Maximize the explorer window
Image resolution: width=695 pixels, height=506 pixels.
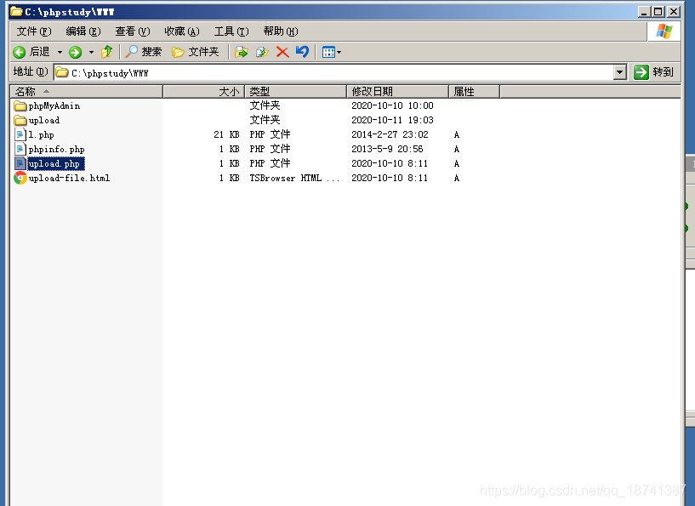(658, 12)
